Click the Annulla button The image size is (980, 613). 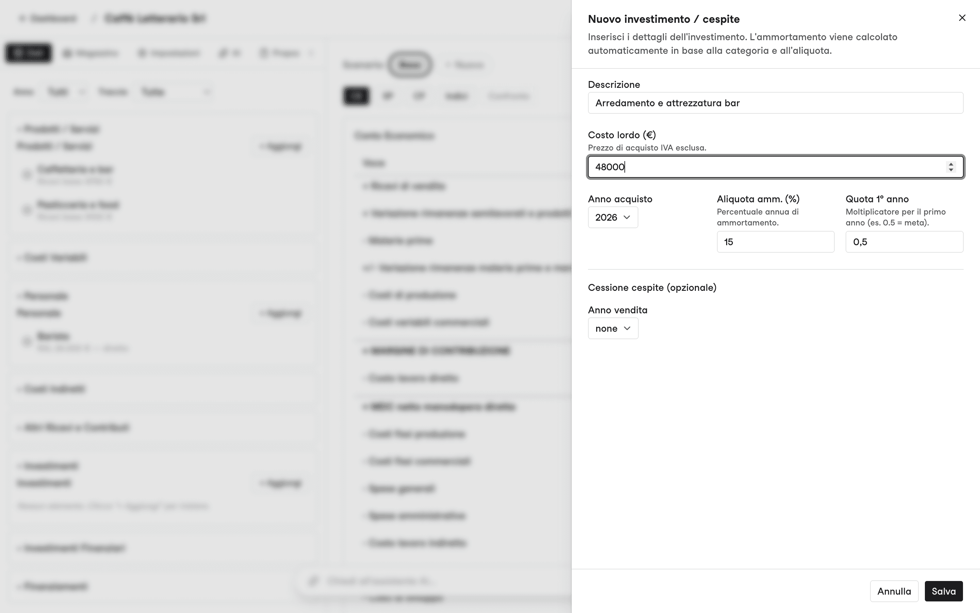894,591
